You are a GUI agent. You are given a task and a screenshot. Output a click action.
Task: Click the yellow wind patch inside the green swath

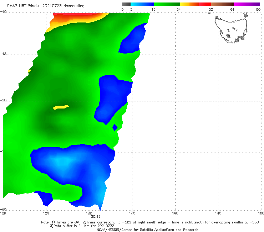tap(61, 107)
